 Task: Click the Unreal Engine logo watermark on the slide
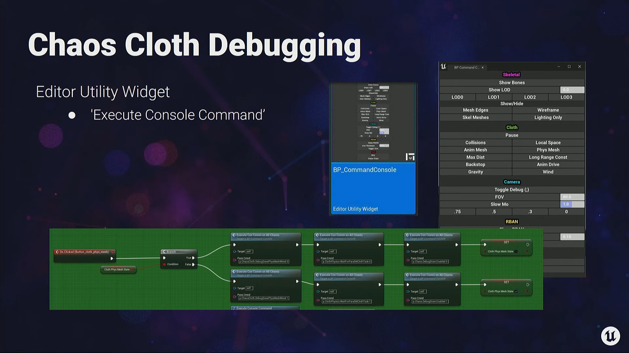(610, 335)
